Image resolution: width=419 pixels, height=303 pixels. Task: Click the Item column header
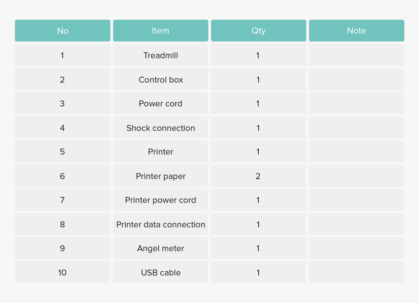[161, 31]
